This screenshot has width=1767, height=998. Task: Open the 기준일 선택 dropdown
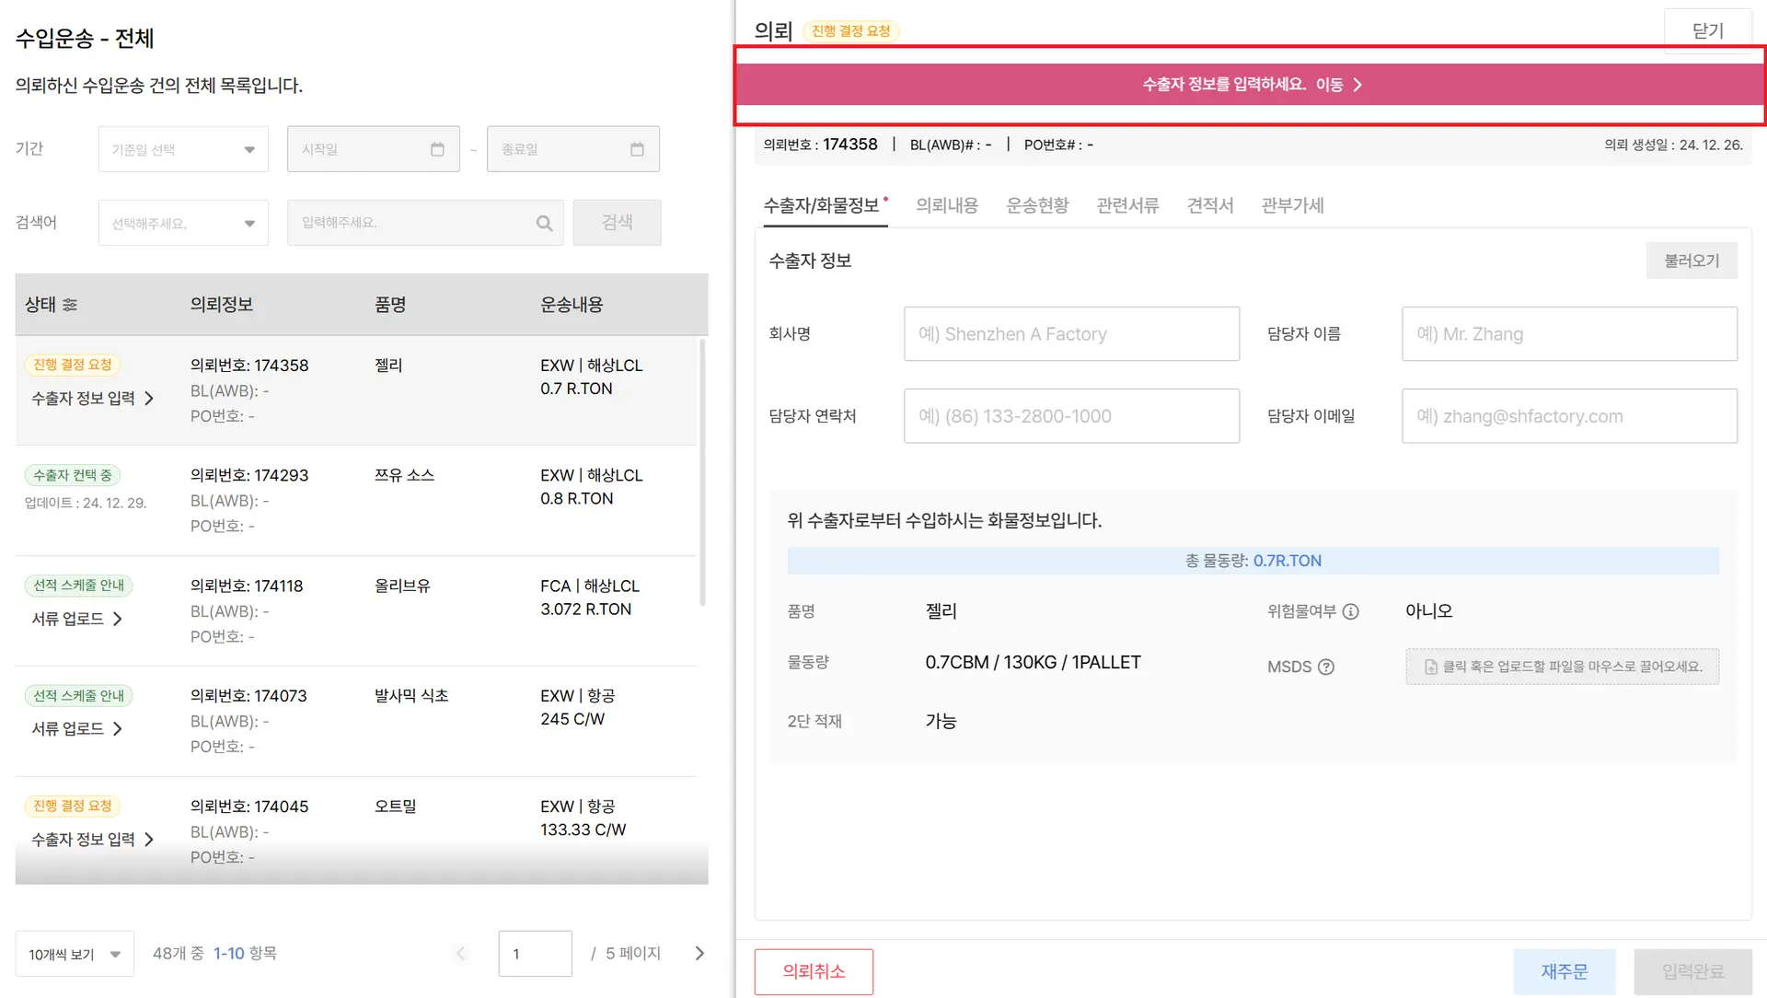[x=183, y=149]
